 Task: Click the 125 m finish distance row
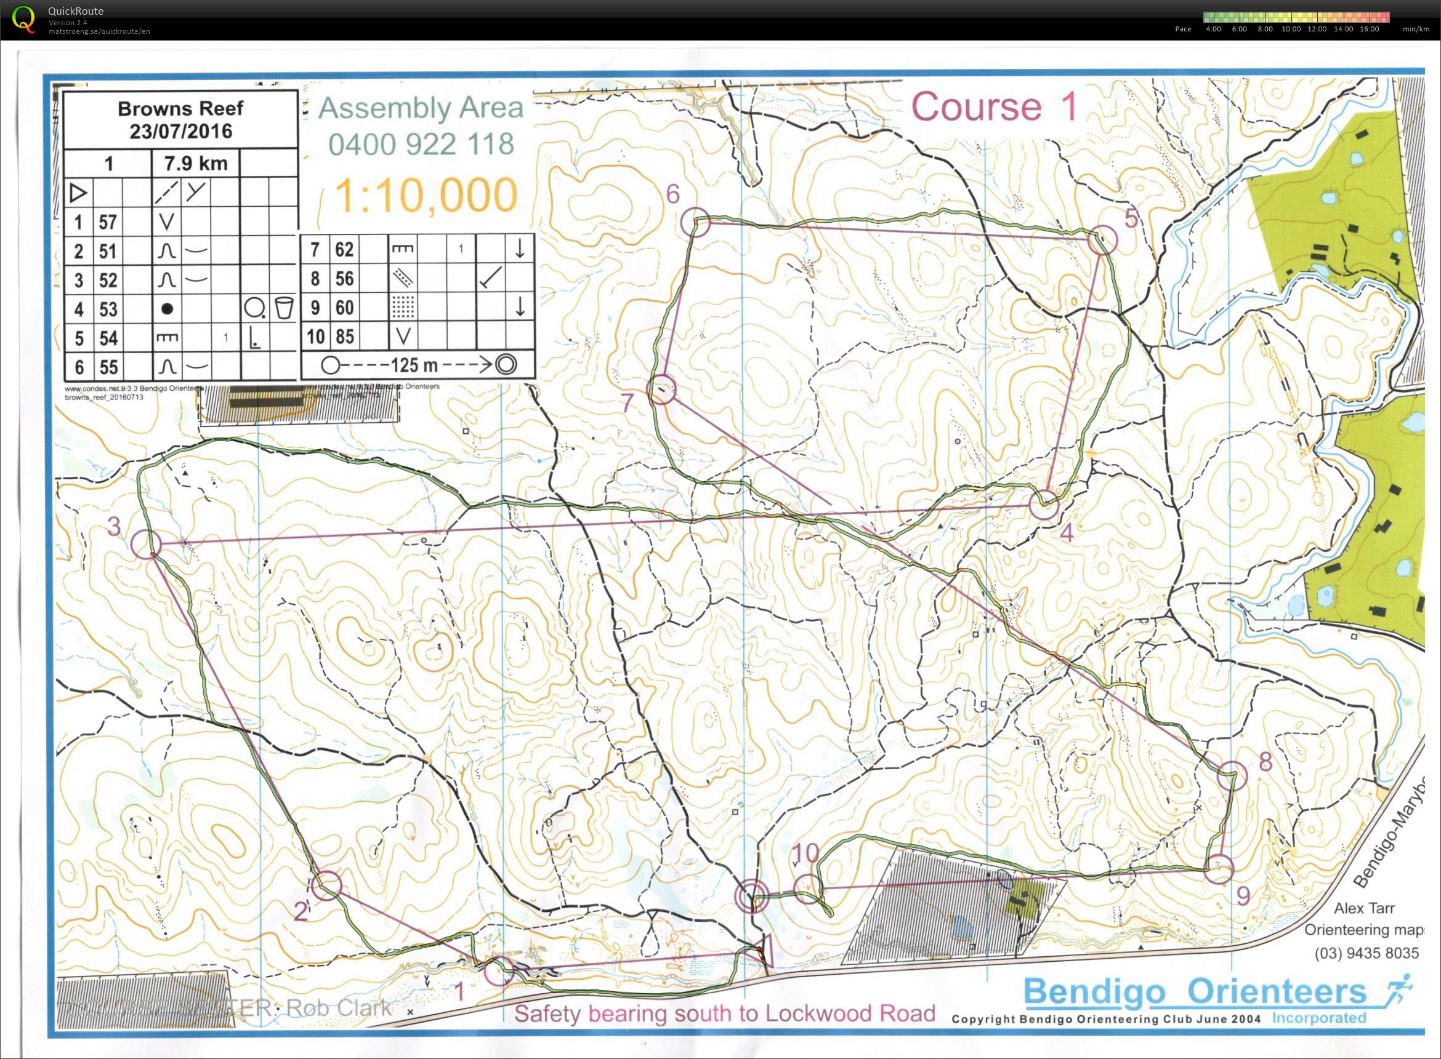[x=418, y=366]
